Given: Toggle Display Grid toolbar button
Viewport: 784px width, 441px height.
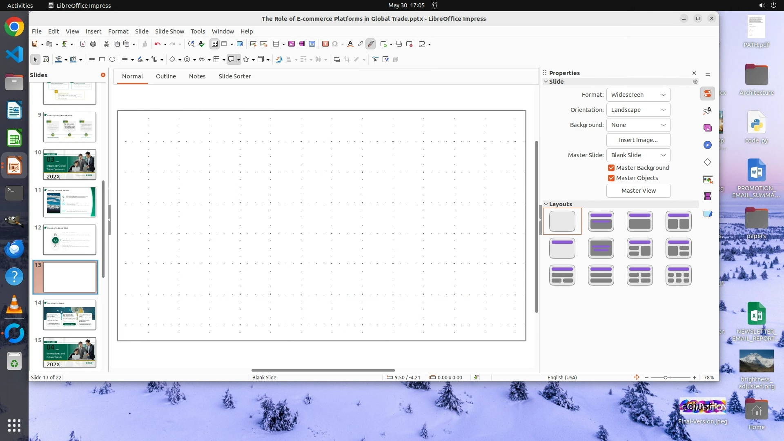Looking at the screenshot, I should [x=215, y=44].
